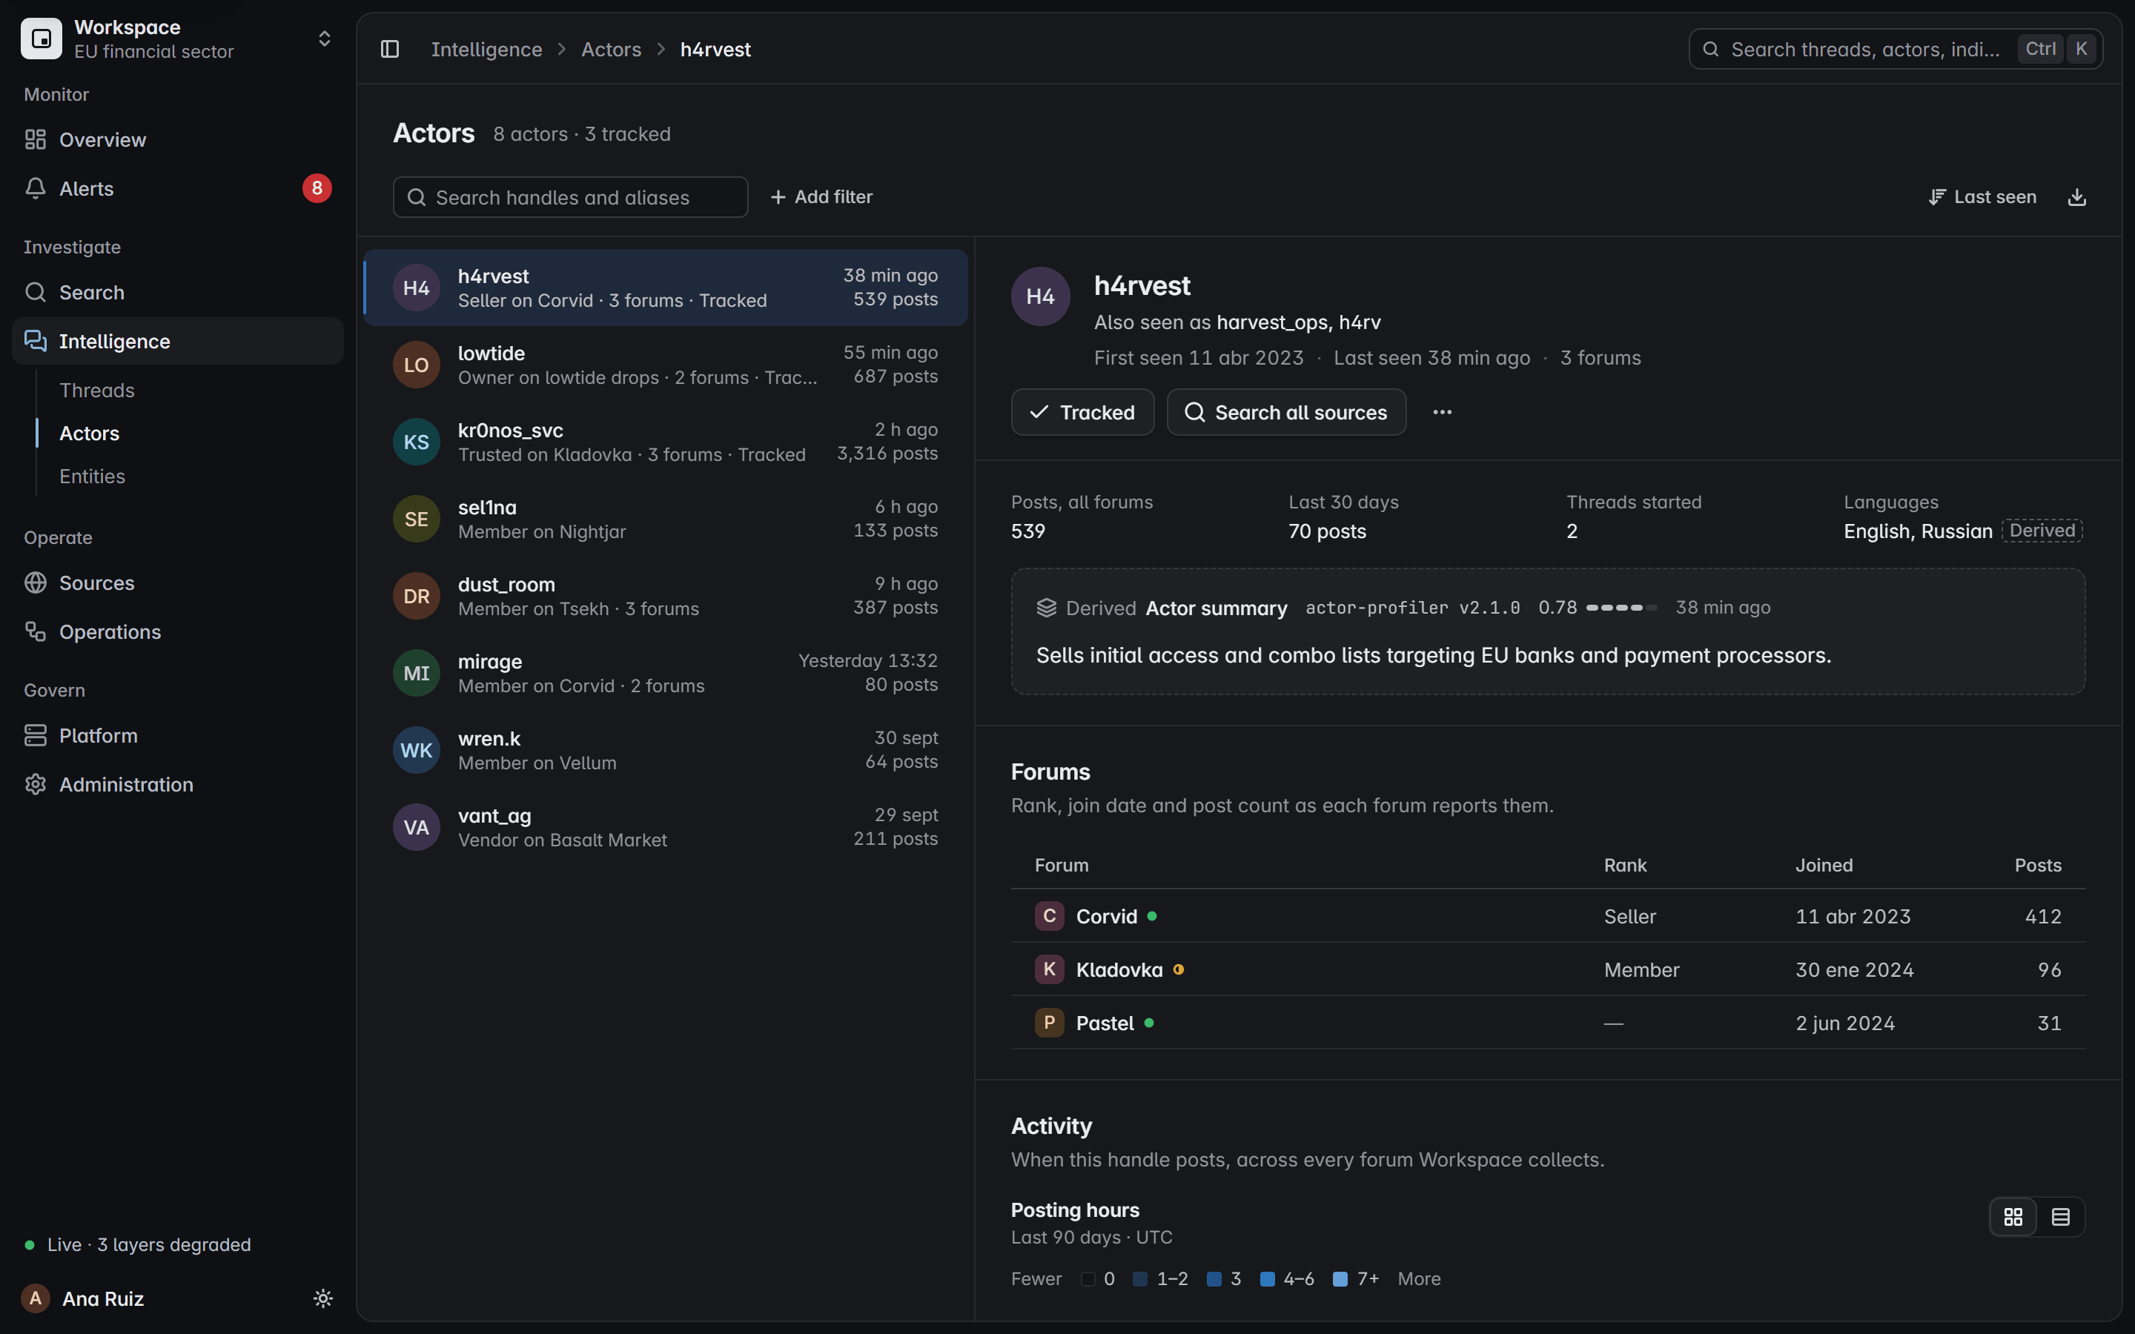
Task: Click the 7+ legend color swatch
Action: [x=1340, y=1279]
